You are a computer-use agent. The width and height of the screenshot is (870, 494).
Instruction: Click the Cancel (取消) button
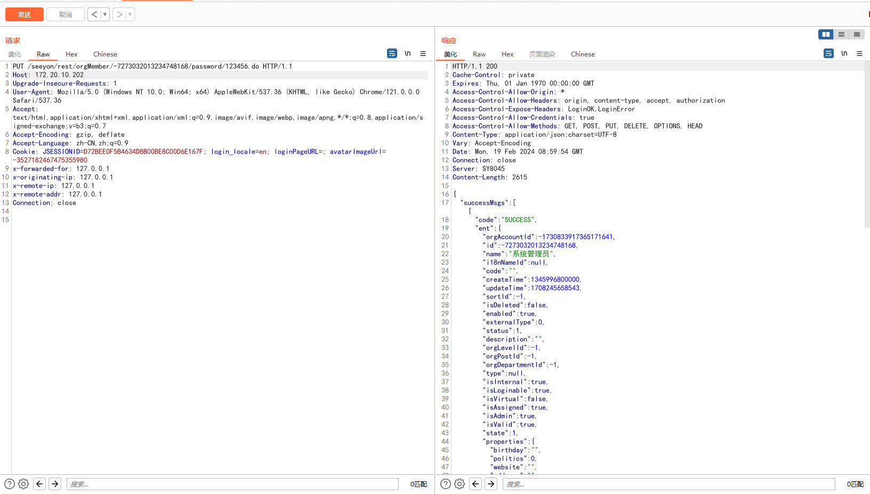click(65, 14)
